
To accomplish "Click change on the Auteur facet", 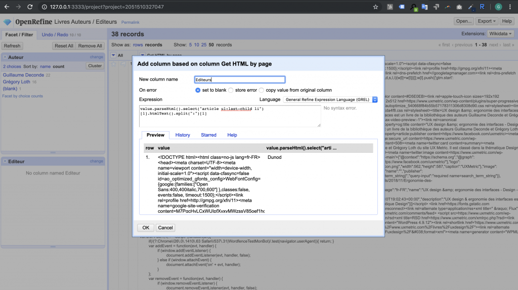I will click(x=97, y=57).
